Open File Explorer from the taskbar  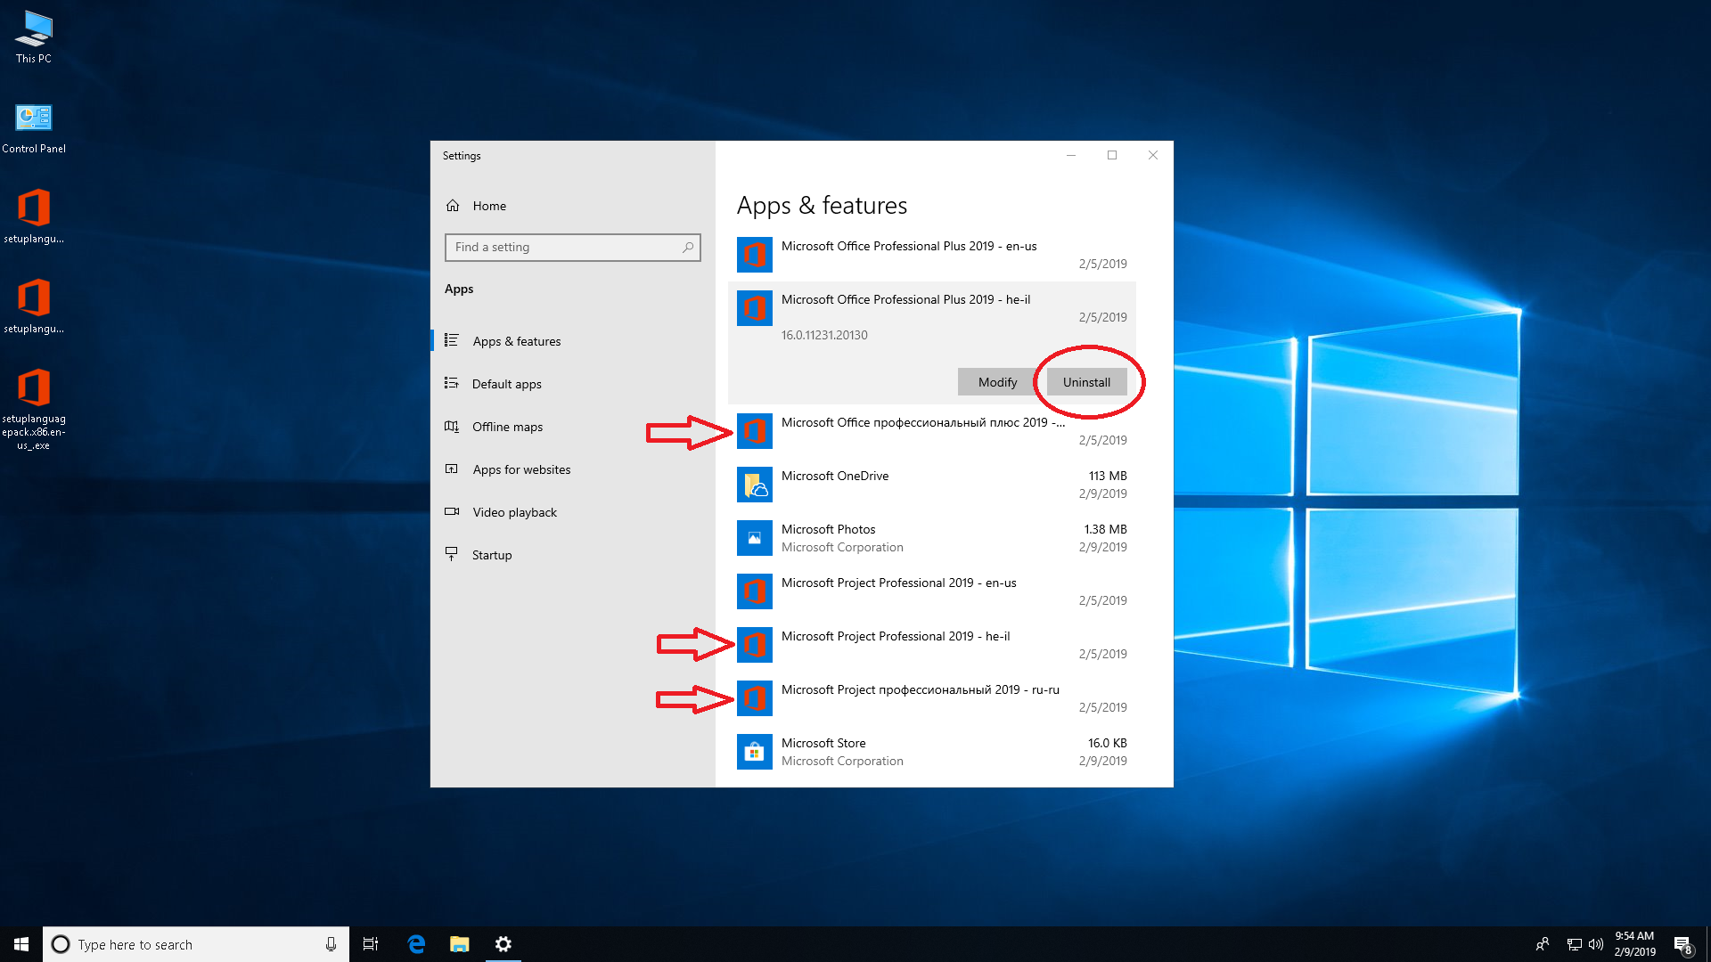click(x=460, y=944)
